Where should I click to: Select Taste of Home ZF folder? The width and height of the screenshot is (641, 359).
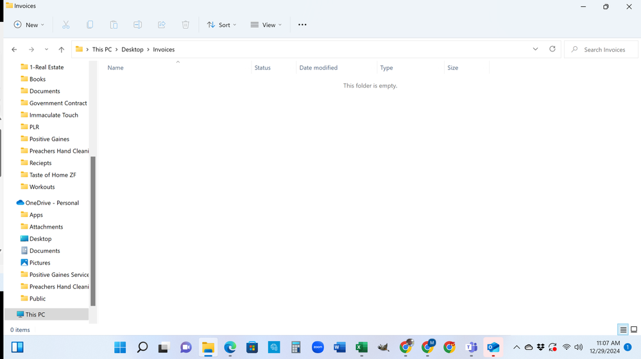(x=53, y=175)
